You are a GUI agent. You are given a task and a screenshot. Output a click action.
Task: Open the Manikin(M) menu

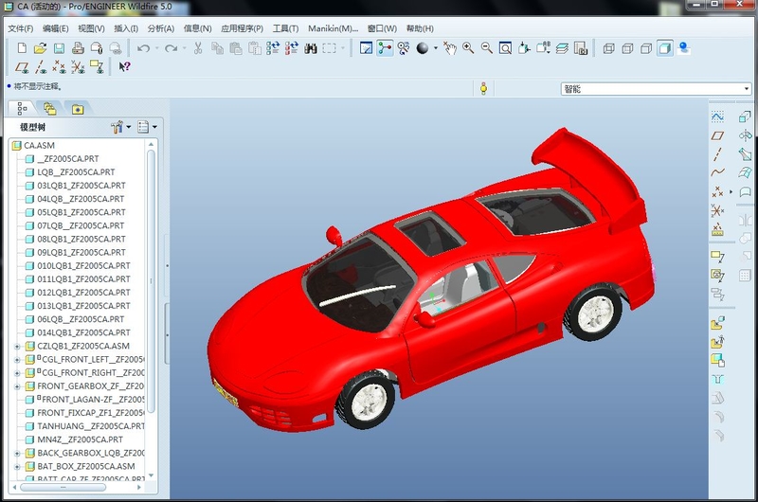(x=333, y=28)
